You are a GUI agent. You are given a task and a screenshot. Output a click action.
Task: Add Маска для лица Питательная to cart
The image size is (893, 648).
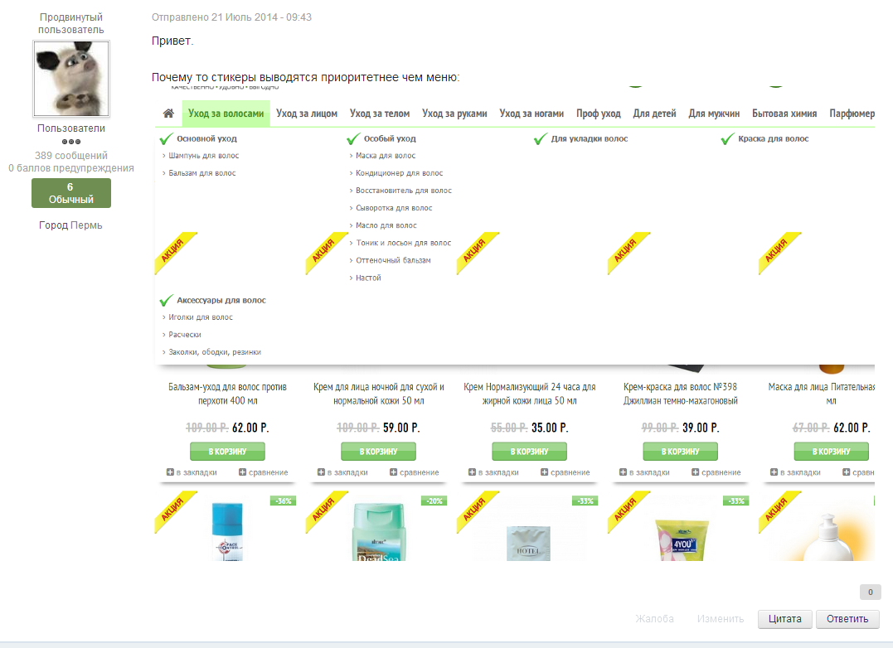coord(831,451)
